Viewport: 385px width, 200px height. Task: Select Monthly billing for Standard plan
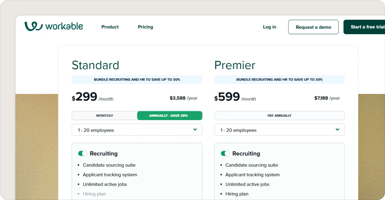coord(105,116)
